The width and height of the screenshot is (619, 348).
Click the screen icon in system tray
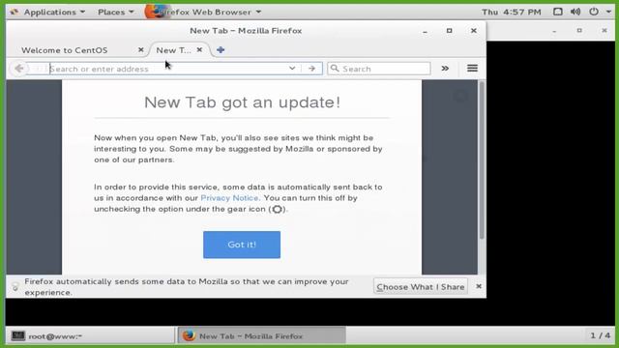557,12
